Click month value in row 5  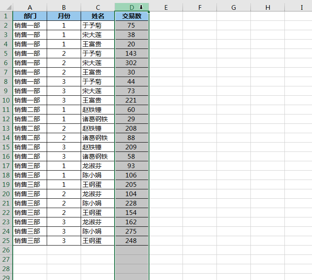64,54
